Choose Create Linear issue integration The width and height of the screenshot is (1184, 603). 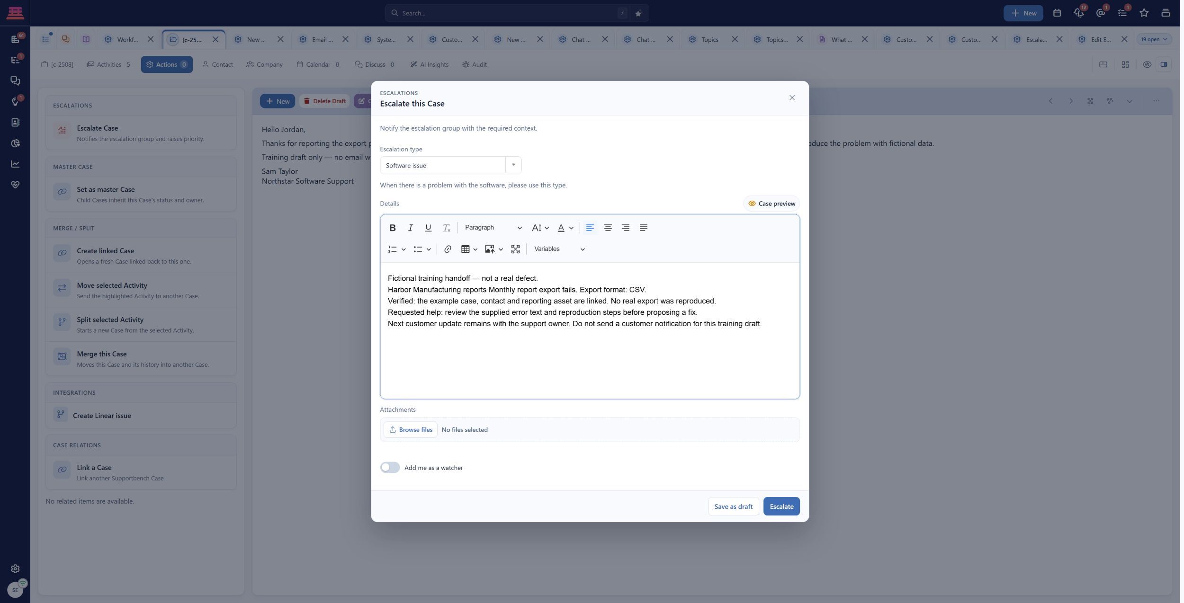pyautogui.click(x=141, y=415)
